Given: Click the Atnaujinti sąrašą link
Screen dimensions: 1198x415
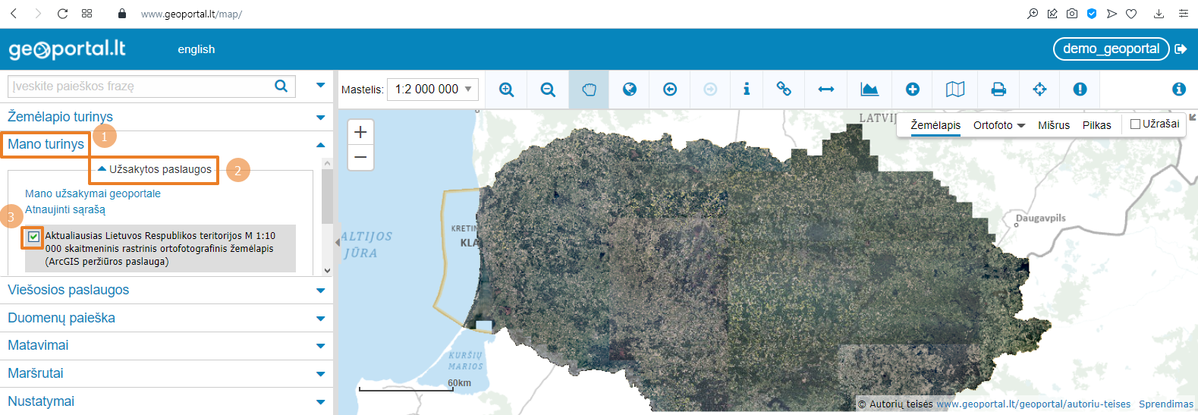Looking at the screenshot, I should tap(65, 209).
